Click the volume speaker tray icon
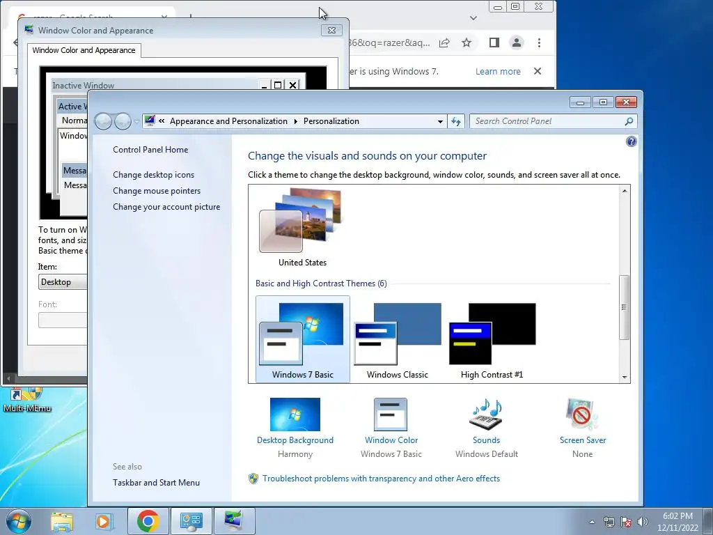The width and height of the screenshot is (713, 535). pyautogui.click(x=642, y=522)
